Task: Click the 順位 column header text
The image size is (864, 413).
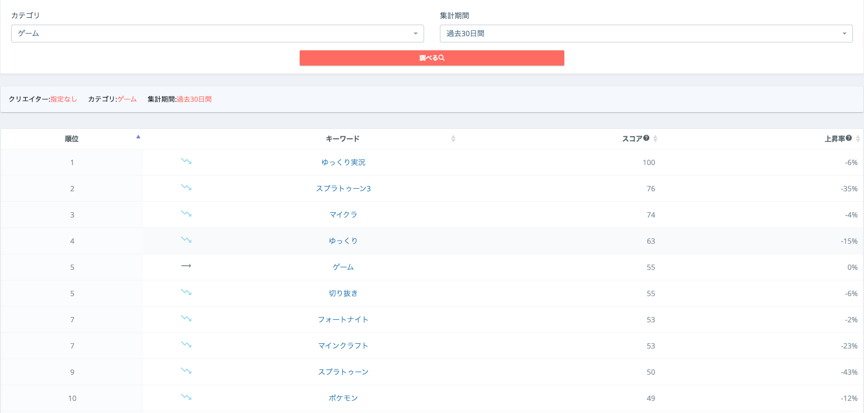Action: coord(72,139)
